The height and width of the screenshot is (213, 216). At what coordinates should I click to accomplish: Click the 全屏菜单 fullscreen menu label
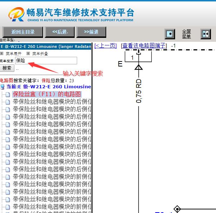[x=186, y=34]
